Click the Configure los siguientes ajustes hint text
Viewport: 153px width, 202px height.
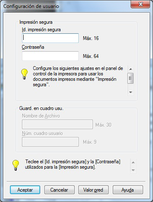(78, 77)
